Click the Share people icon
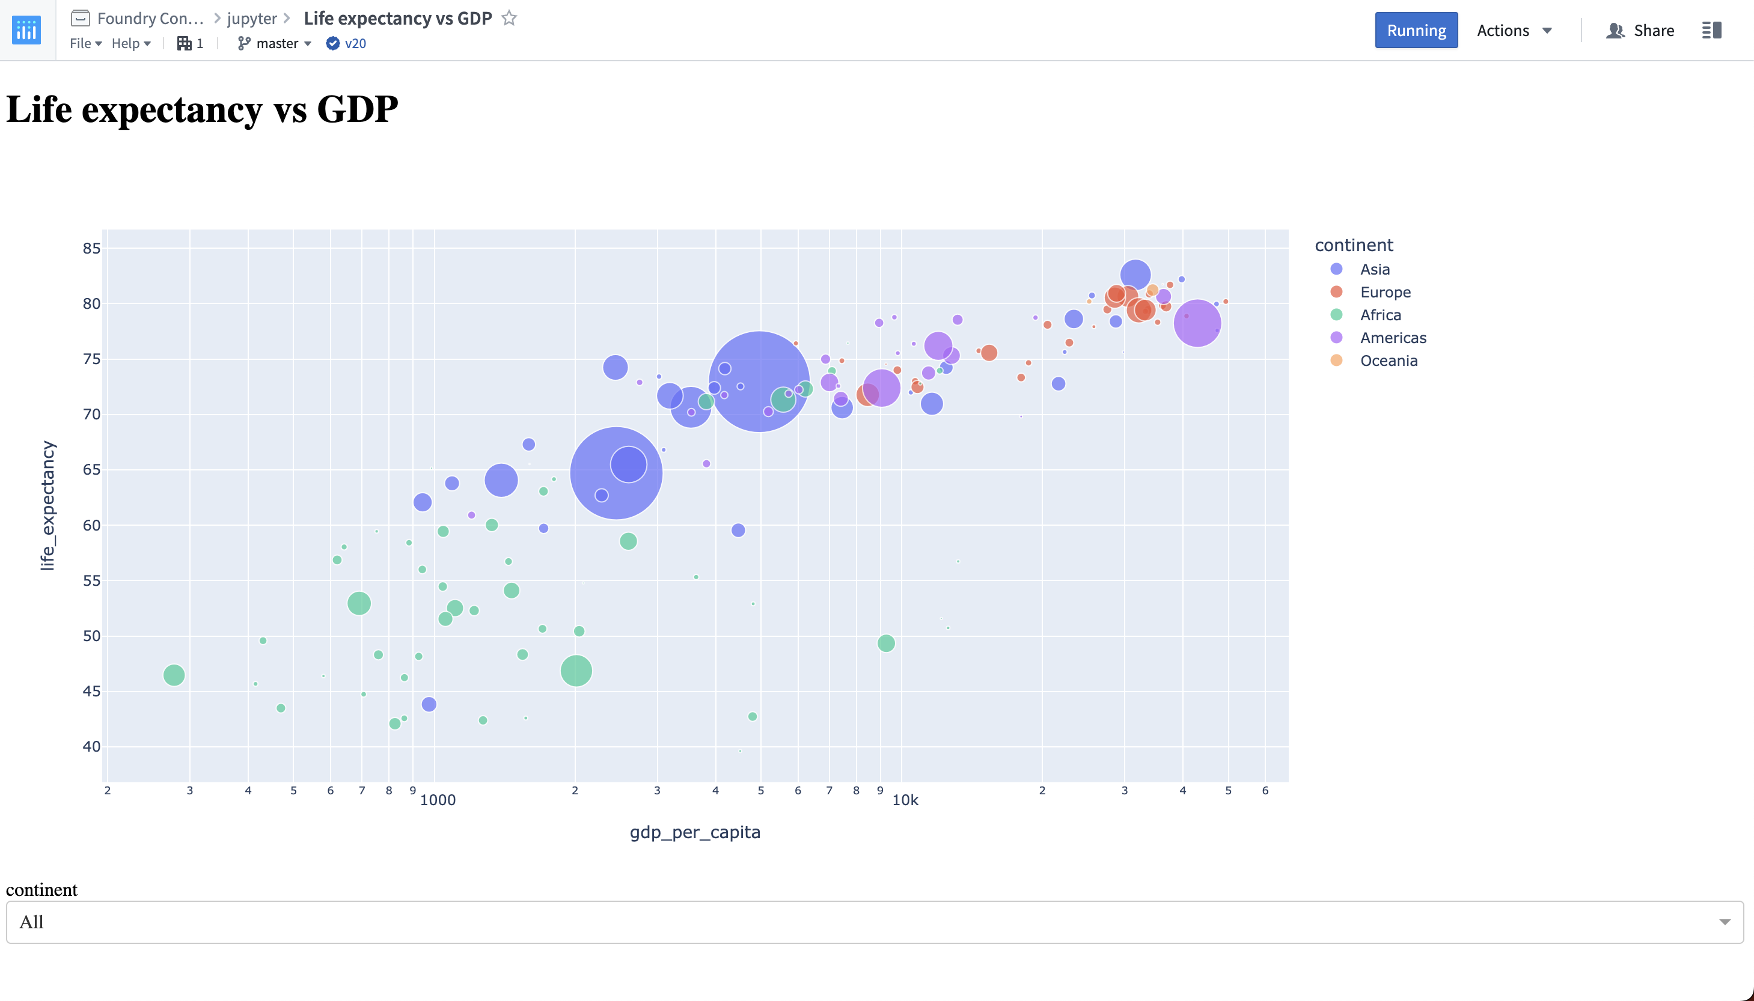 [1615, 30]
